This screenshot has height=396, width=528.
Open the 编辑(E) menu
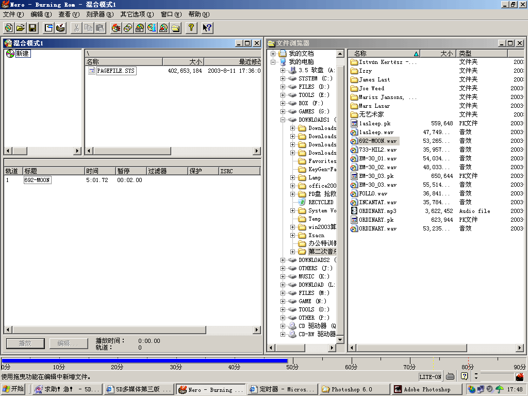point(41,14)
